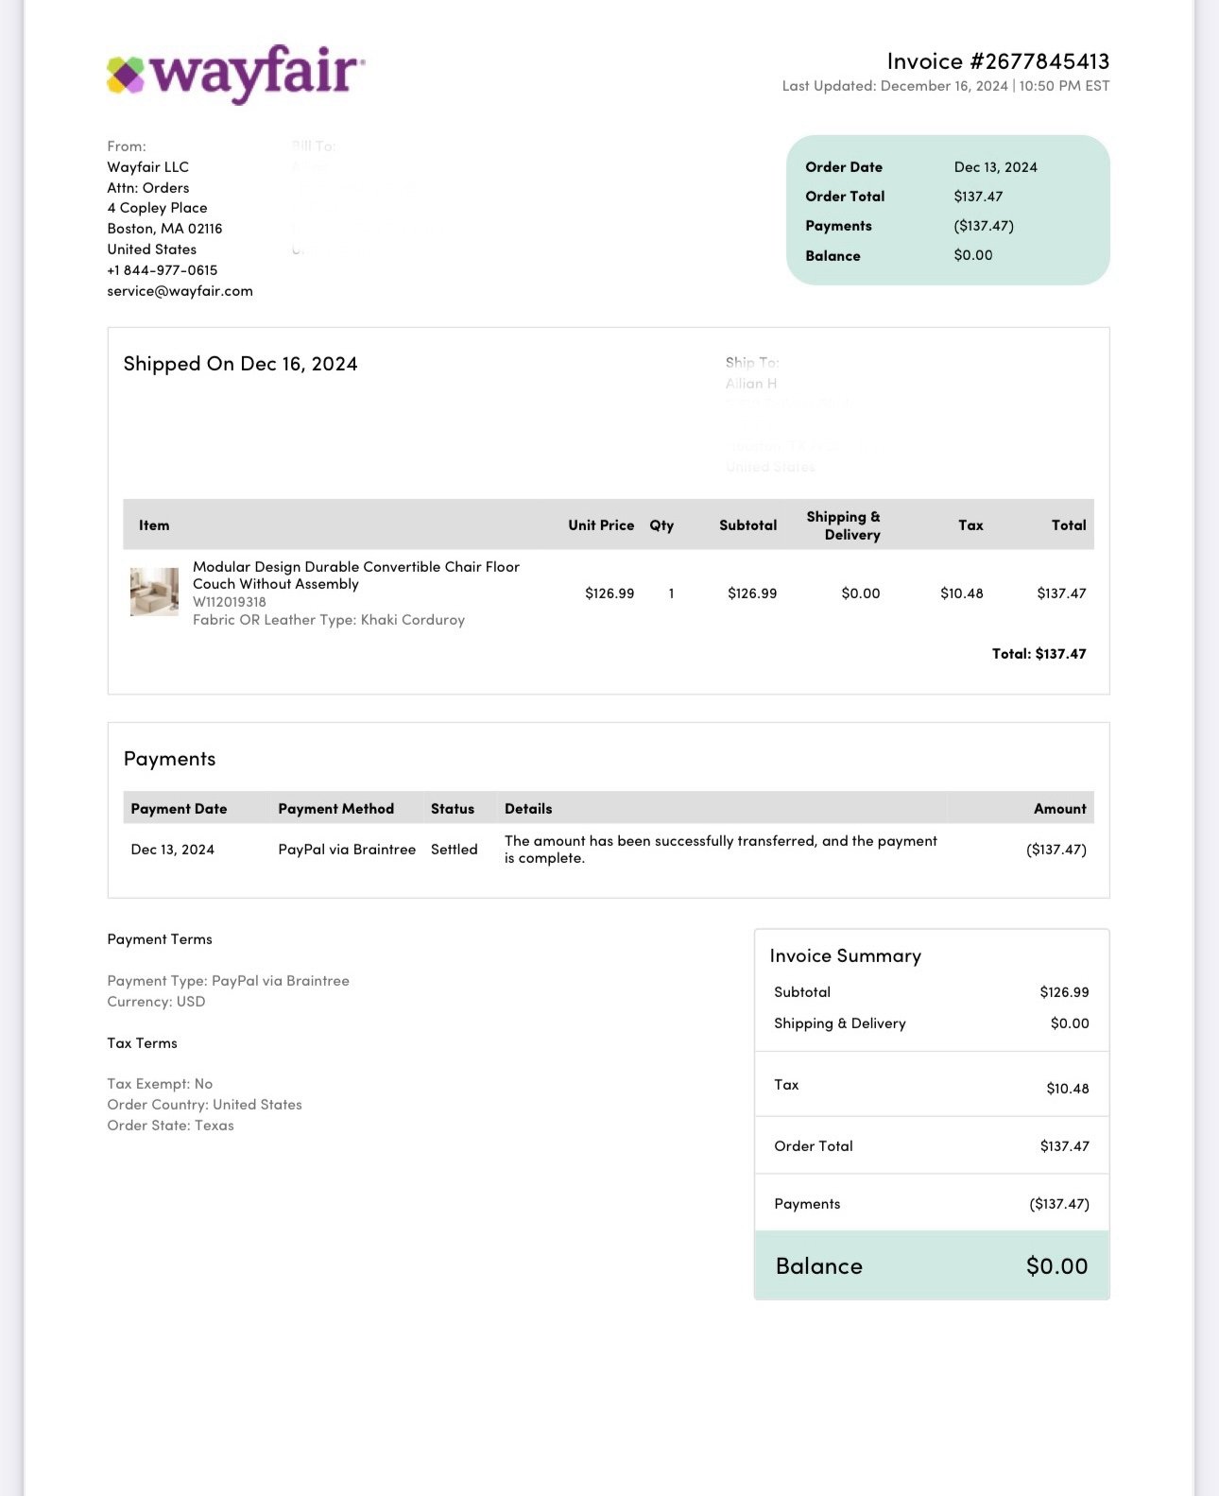Image resolution: width=1219 pixels, height=1496 pixels.
Task: Click the Wayfair logo
Action: (x=235, y=74)
